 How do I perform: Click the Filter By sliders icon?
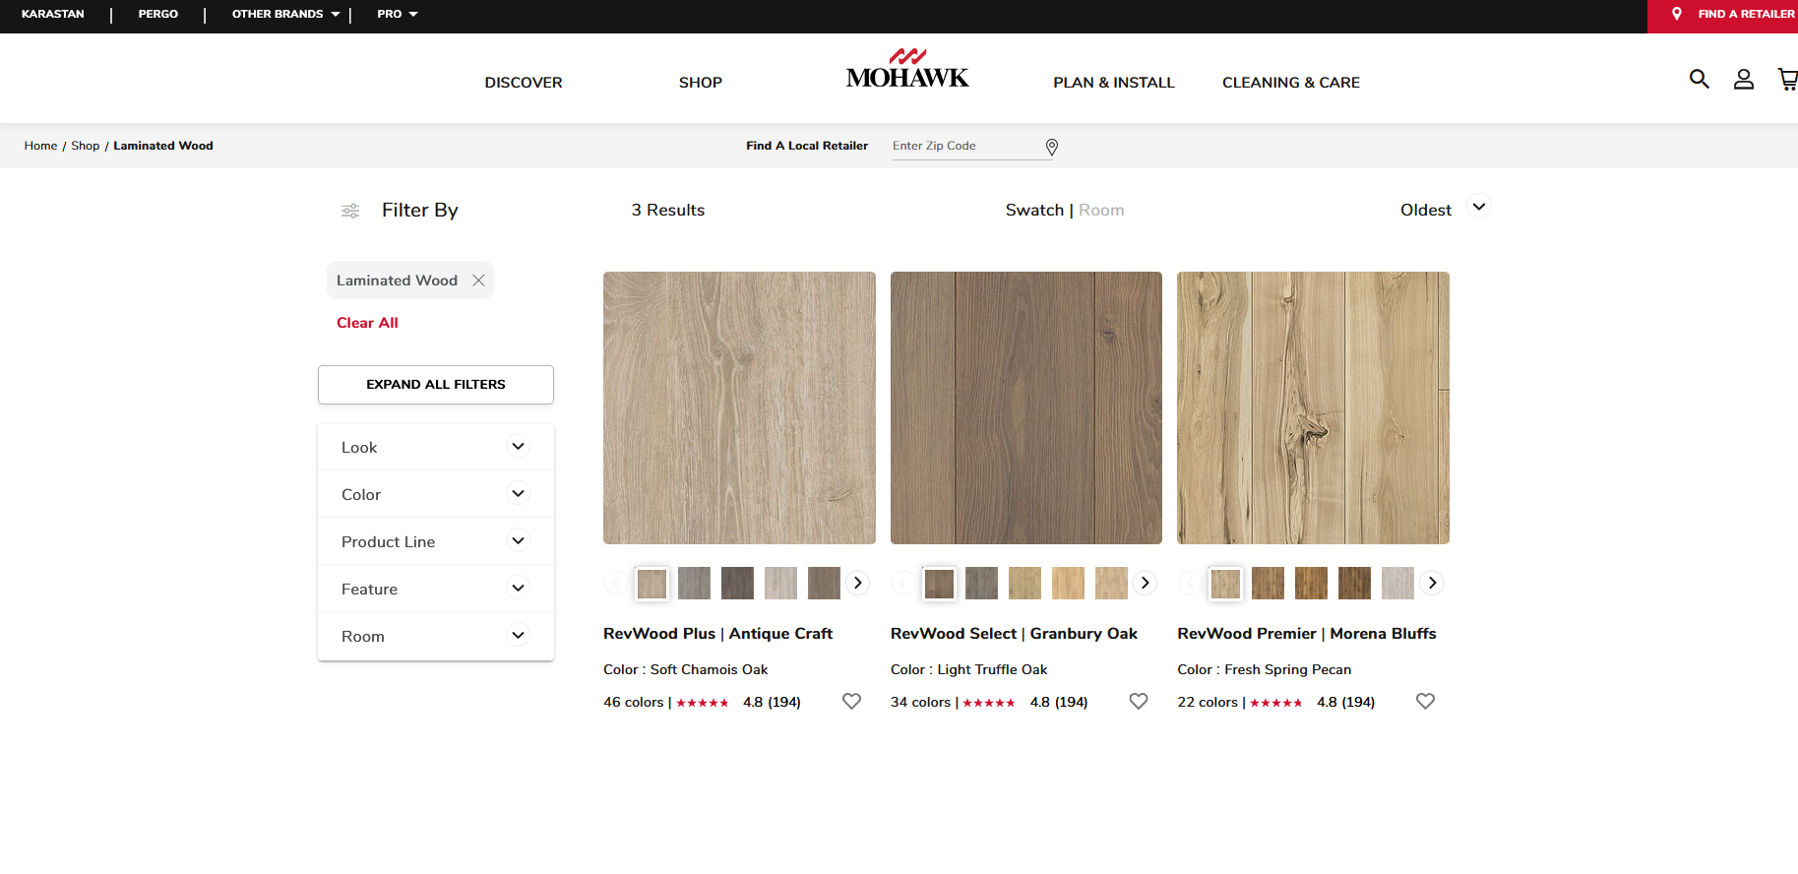(x=350, y=211)
